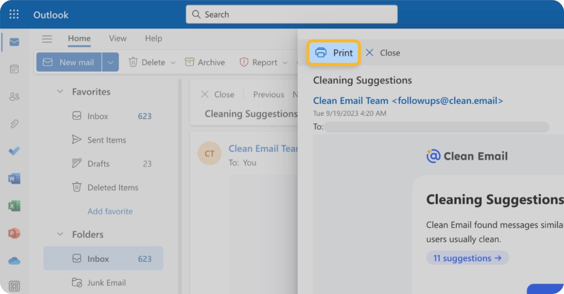This screenshot has width=564, height=294.
Task: Print the Cleaning Suggestions email
Action: pos(334,53)
